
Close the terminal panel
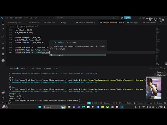coord(164,68)
